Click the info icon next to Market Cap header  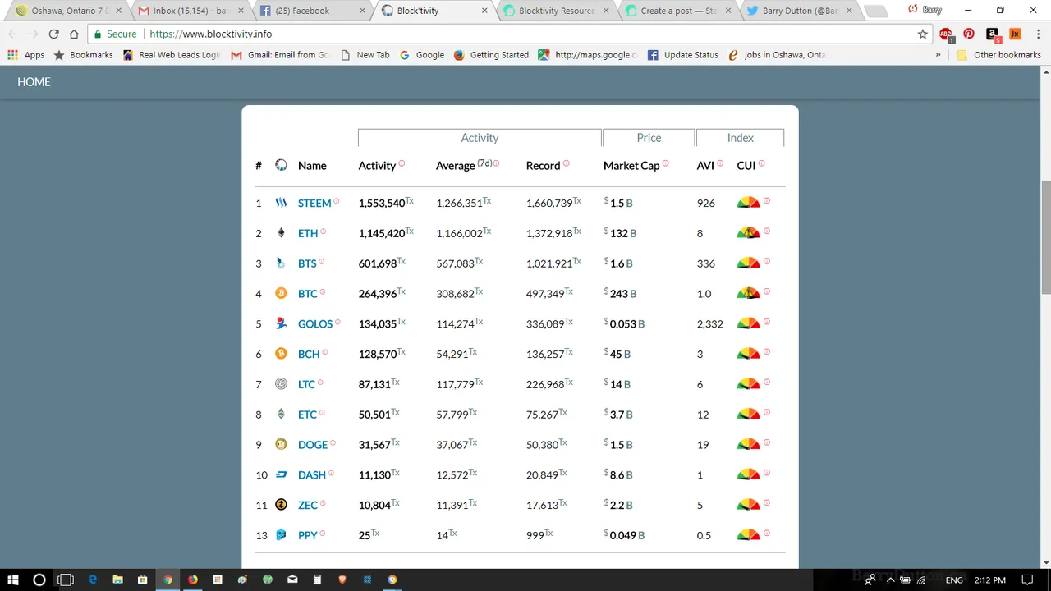[665, 163]
